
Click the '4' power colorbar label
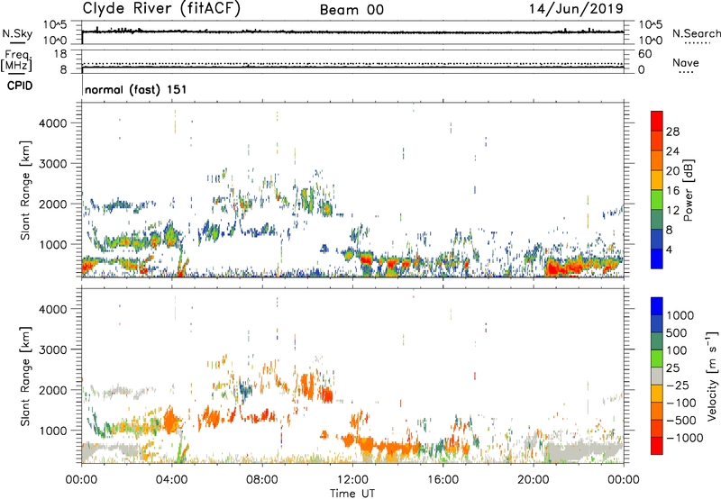(670, 249)
